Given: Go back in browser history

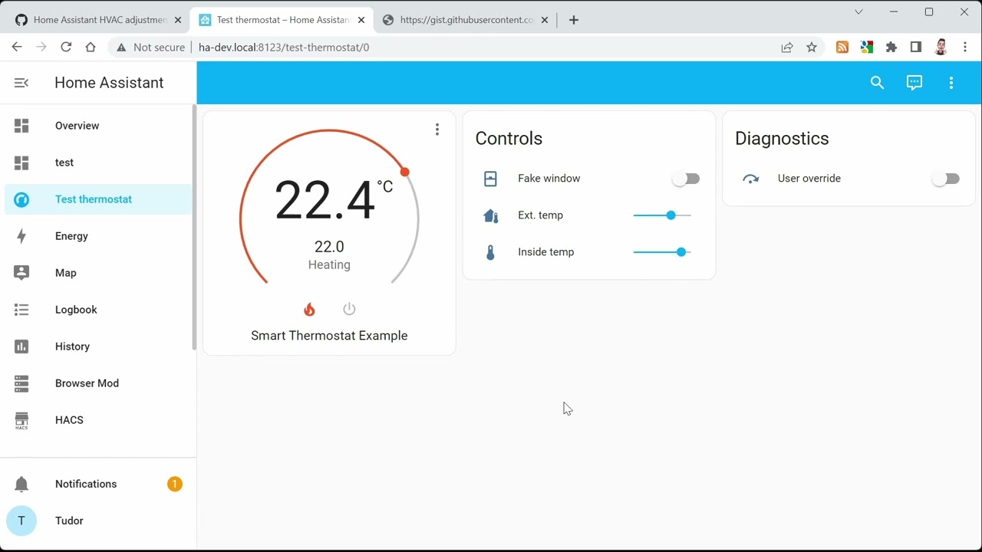Looking at the screenshot, I should pyautogui.click(x=17, y=48).
